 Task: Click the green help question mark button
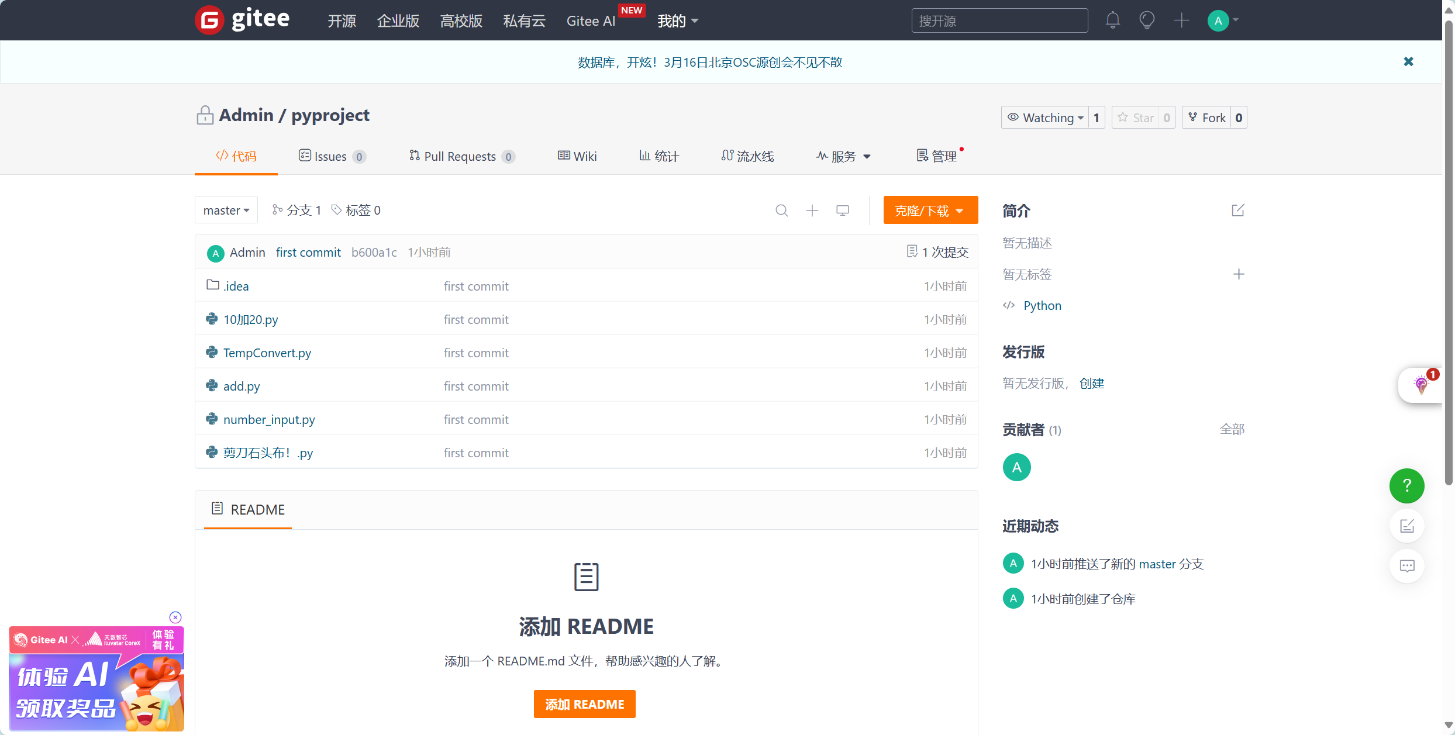click(x=1406, y=485)
